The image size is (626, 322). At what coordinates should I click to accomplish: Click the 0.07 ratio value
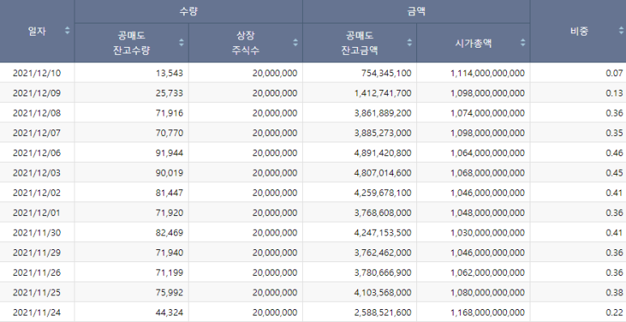click(x=614, y=73)
